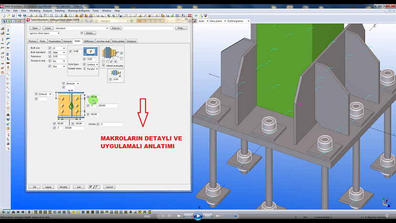Click the toggle-all checkboxes on/off button
Screen dimensions: 396x223
pyautogui.click(x=94, y=187)
